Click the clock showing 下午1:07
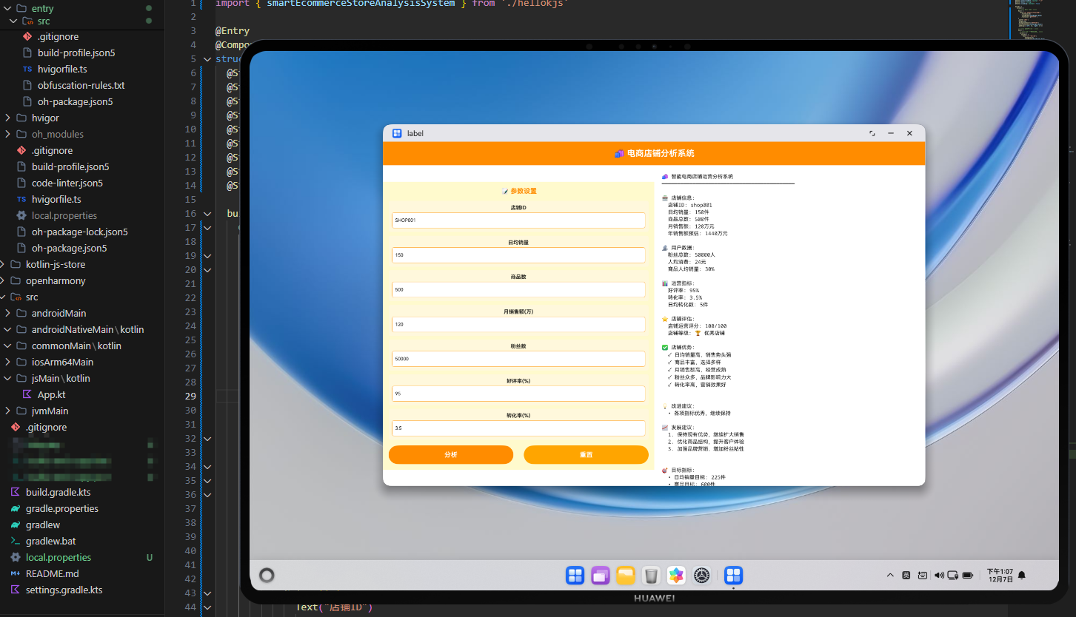 (1000, 576)
